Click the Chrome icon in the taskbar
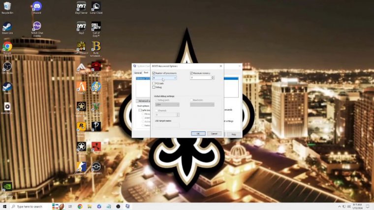 80,207
